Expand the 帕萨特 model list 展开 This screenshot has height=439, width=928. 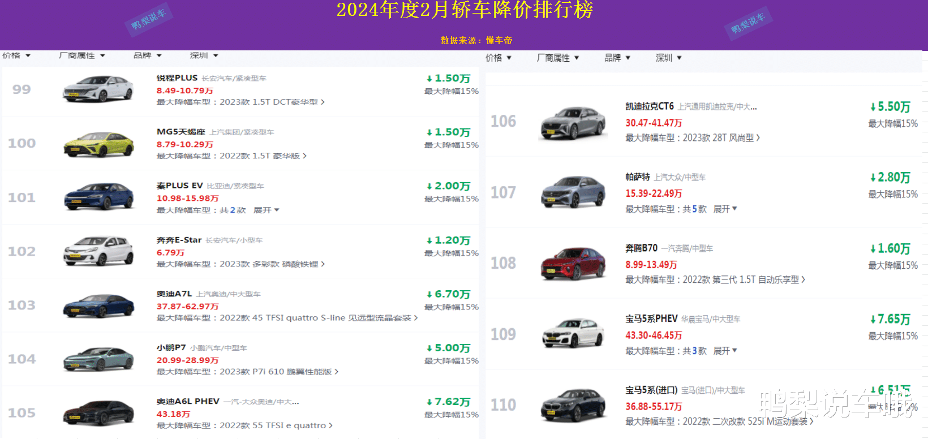coord(725,209)
